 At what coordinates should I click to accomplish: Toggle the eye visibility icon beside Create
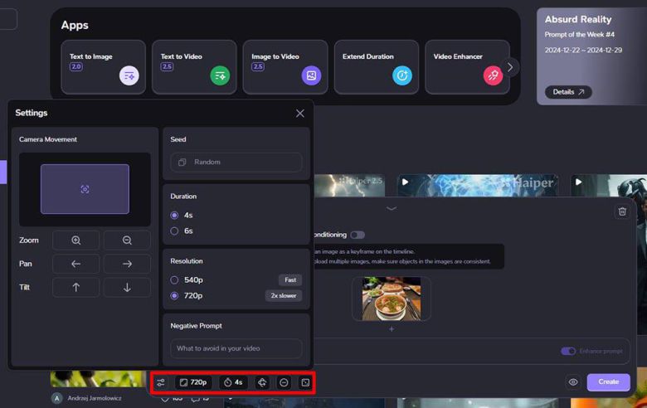pyautogui.click(x=573, y=382)
